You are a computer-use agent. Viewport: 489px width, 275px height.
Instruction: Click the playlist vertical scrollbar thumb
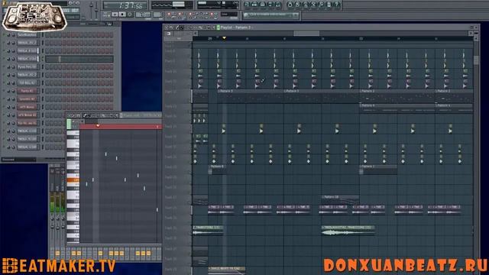pyautogui.click(x=476, y=60)
